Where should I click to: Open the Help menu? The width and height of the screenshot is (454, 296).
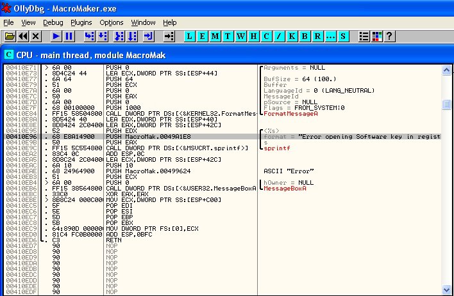point(170,22)
